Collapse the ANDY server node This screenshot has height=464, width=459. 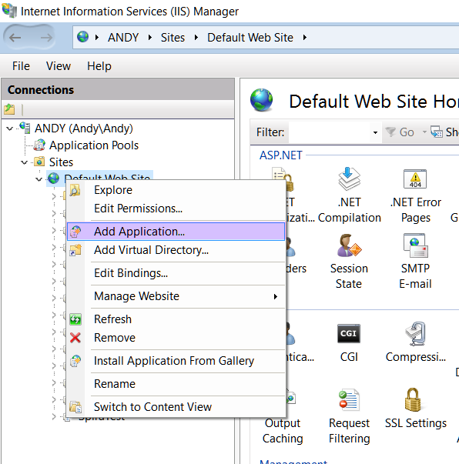pyautogui.click(x=10, y=129)
